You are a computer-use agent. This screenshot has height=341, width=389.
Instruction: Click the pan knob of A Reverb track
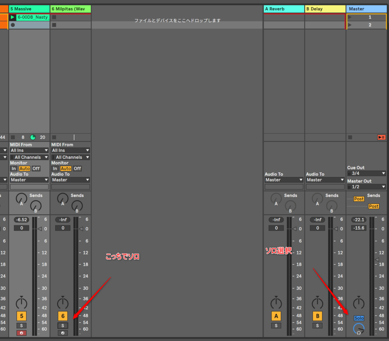click(276, 303)
